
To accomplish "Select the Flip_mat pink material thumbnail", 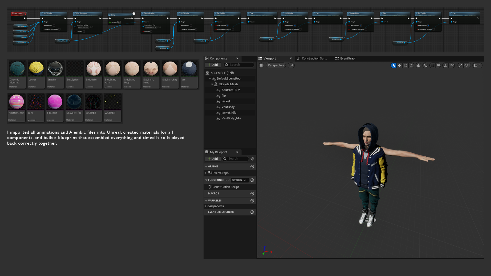I will point(55,102).
